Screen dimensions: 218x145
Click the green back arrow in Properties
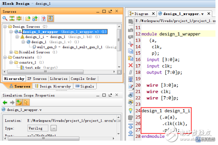pyautogui.click(x=5, y=103)
